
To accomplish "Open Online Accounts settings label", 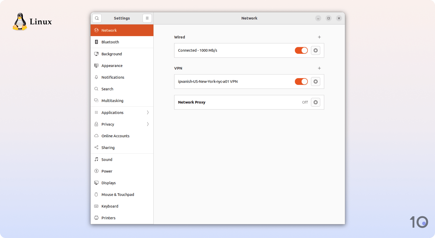I will tap(115, 136).
